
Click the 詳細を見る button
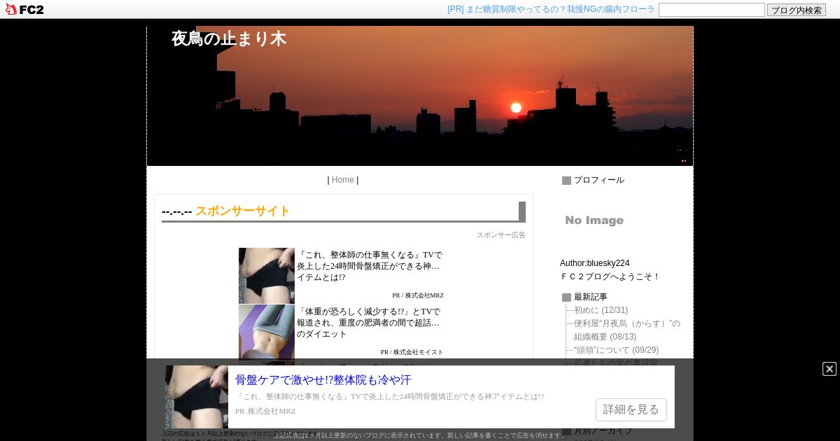click(631, 409)
